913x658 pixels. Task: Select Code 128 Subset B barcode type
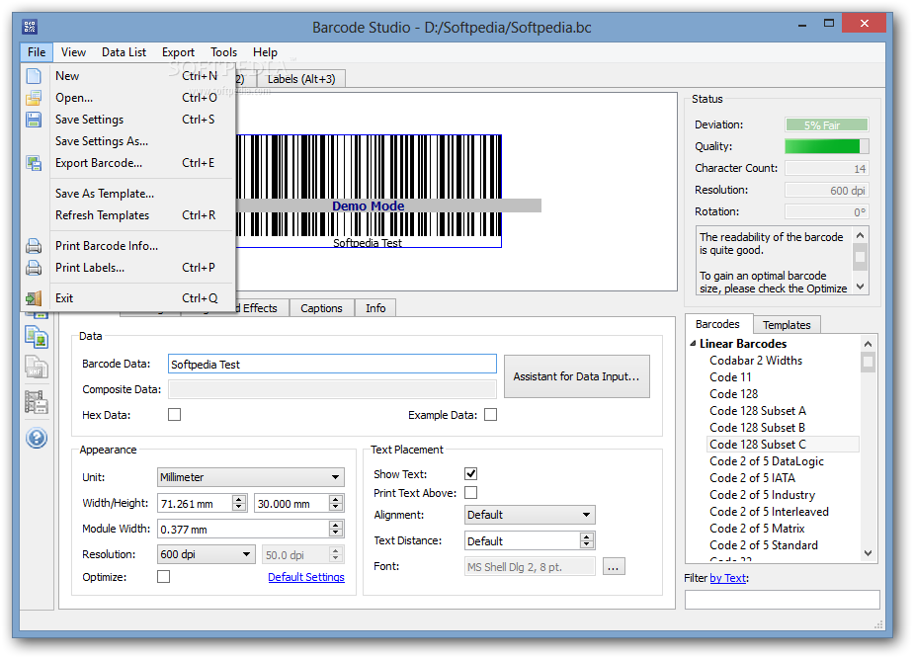[757, 428]
